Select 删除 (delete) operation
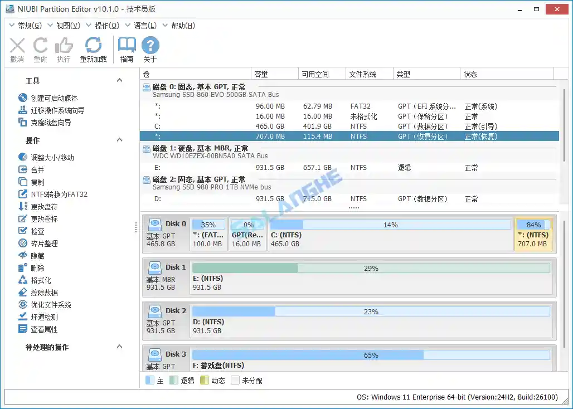Screen dimensions: 573x409 [x=31, y=268]
